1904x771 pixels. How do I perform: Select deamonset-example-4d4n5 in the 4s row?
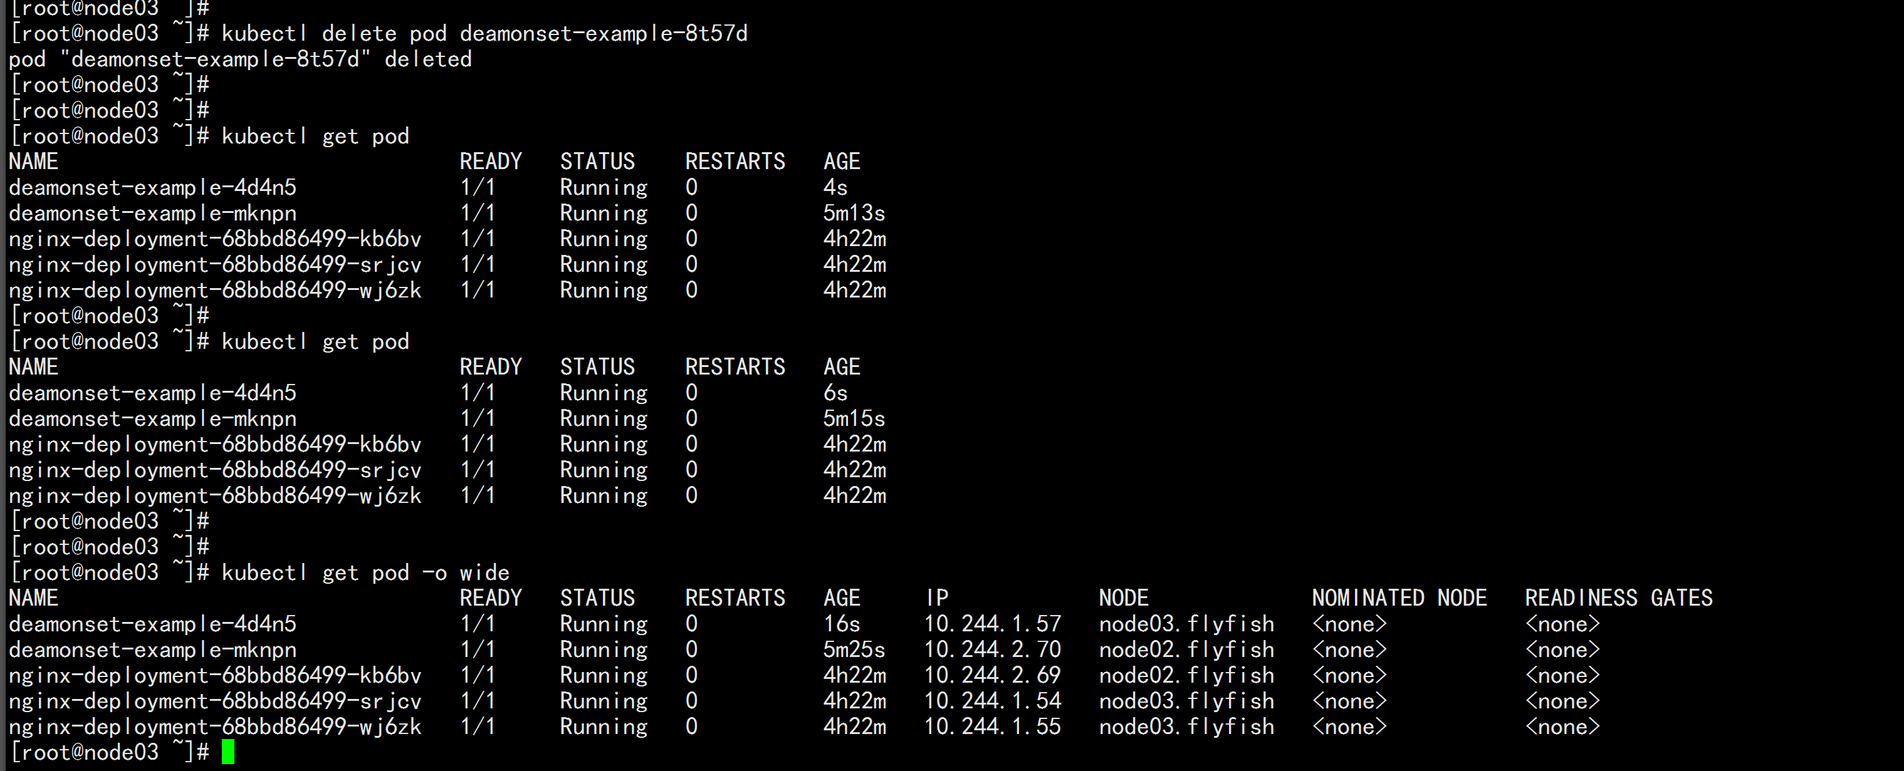[x=152, y=187]
